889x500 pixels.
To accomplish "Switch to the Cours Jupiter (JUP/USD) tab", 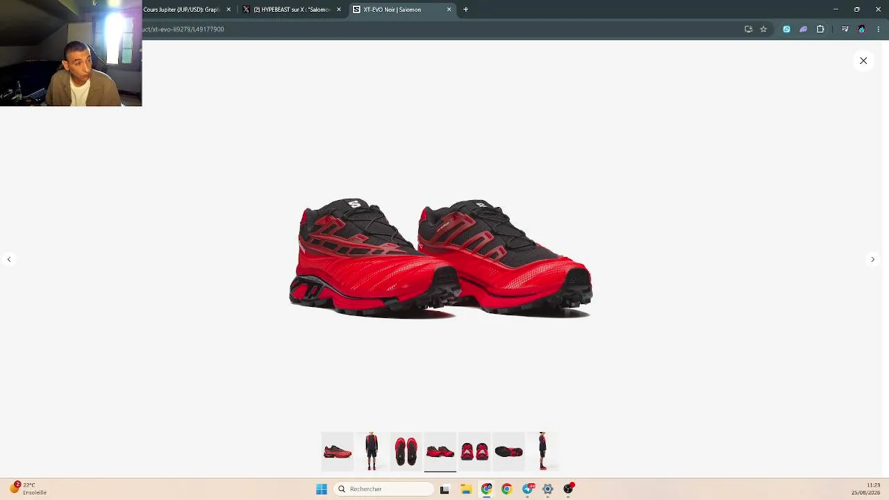I will pos(181,10).
